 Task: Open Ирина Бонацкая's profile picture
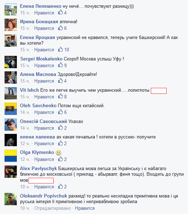[11, 25]
